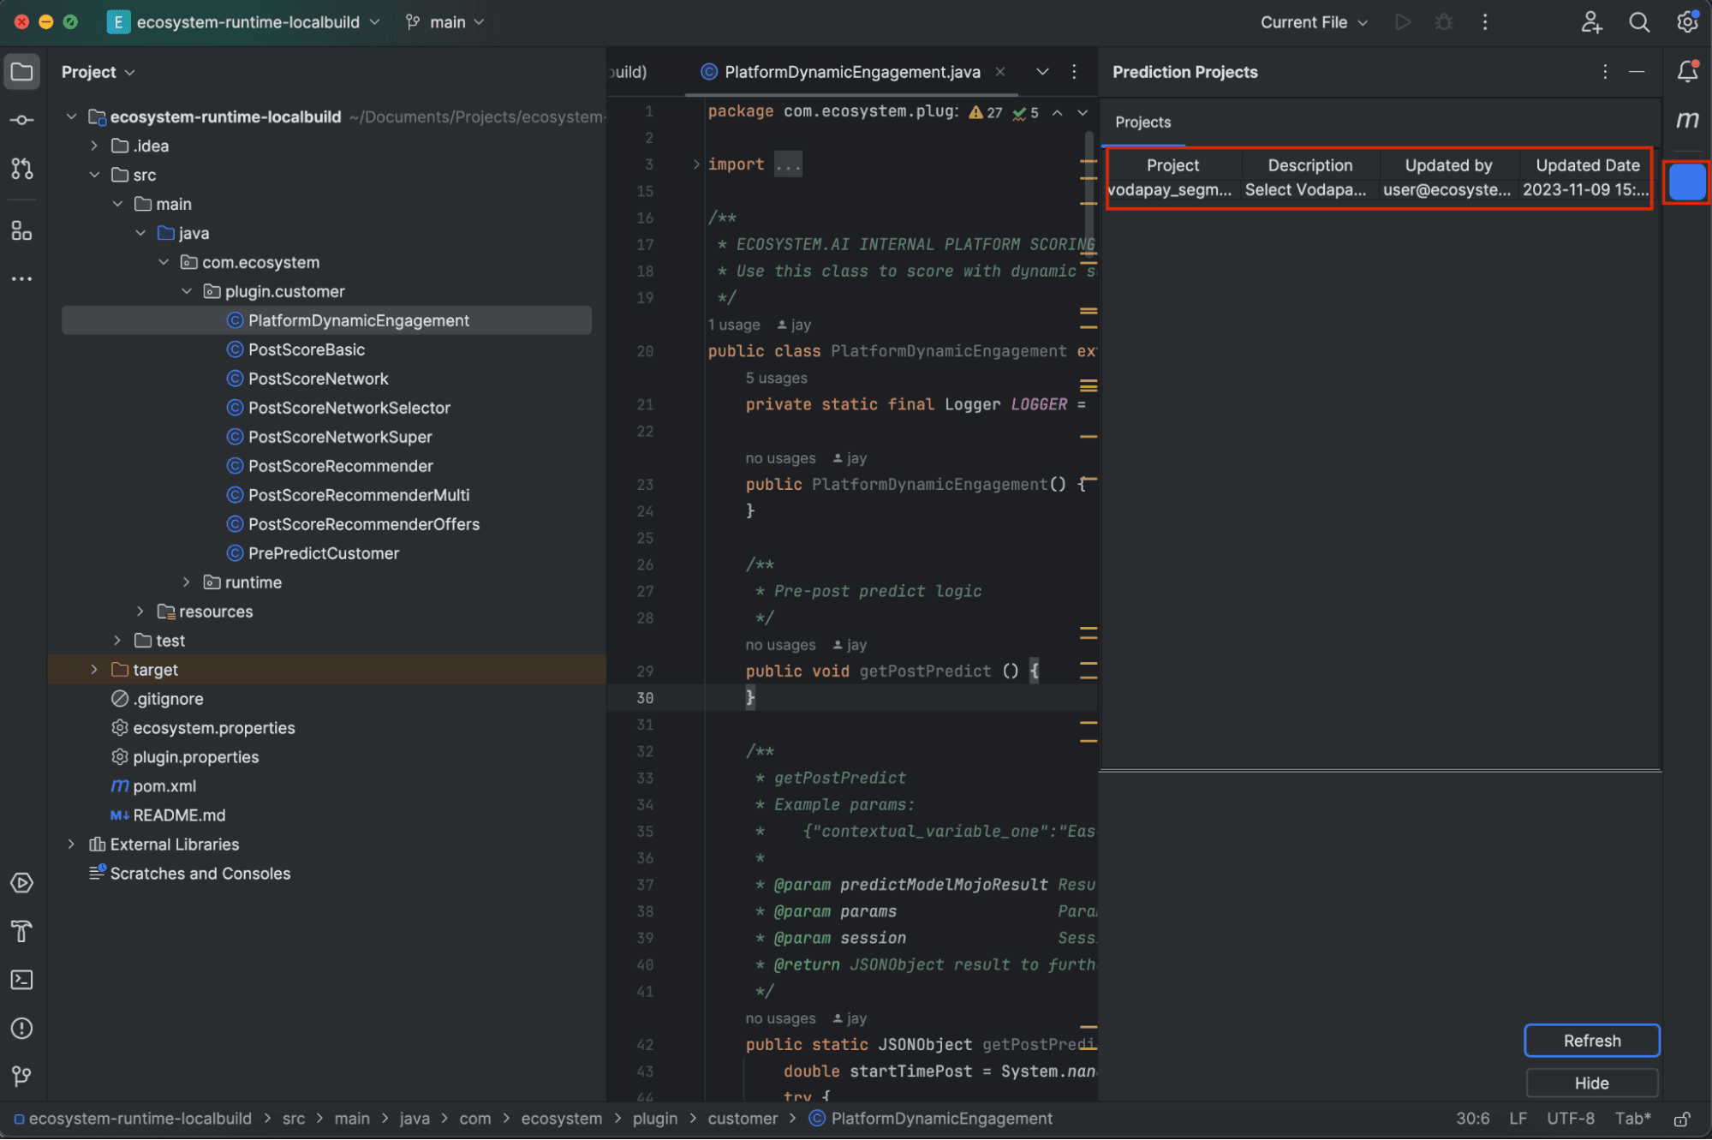Open the main branch dropdown
1712x1140 pixels.
444,21
